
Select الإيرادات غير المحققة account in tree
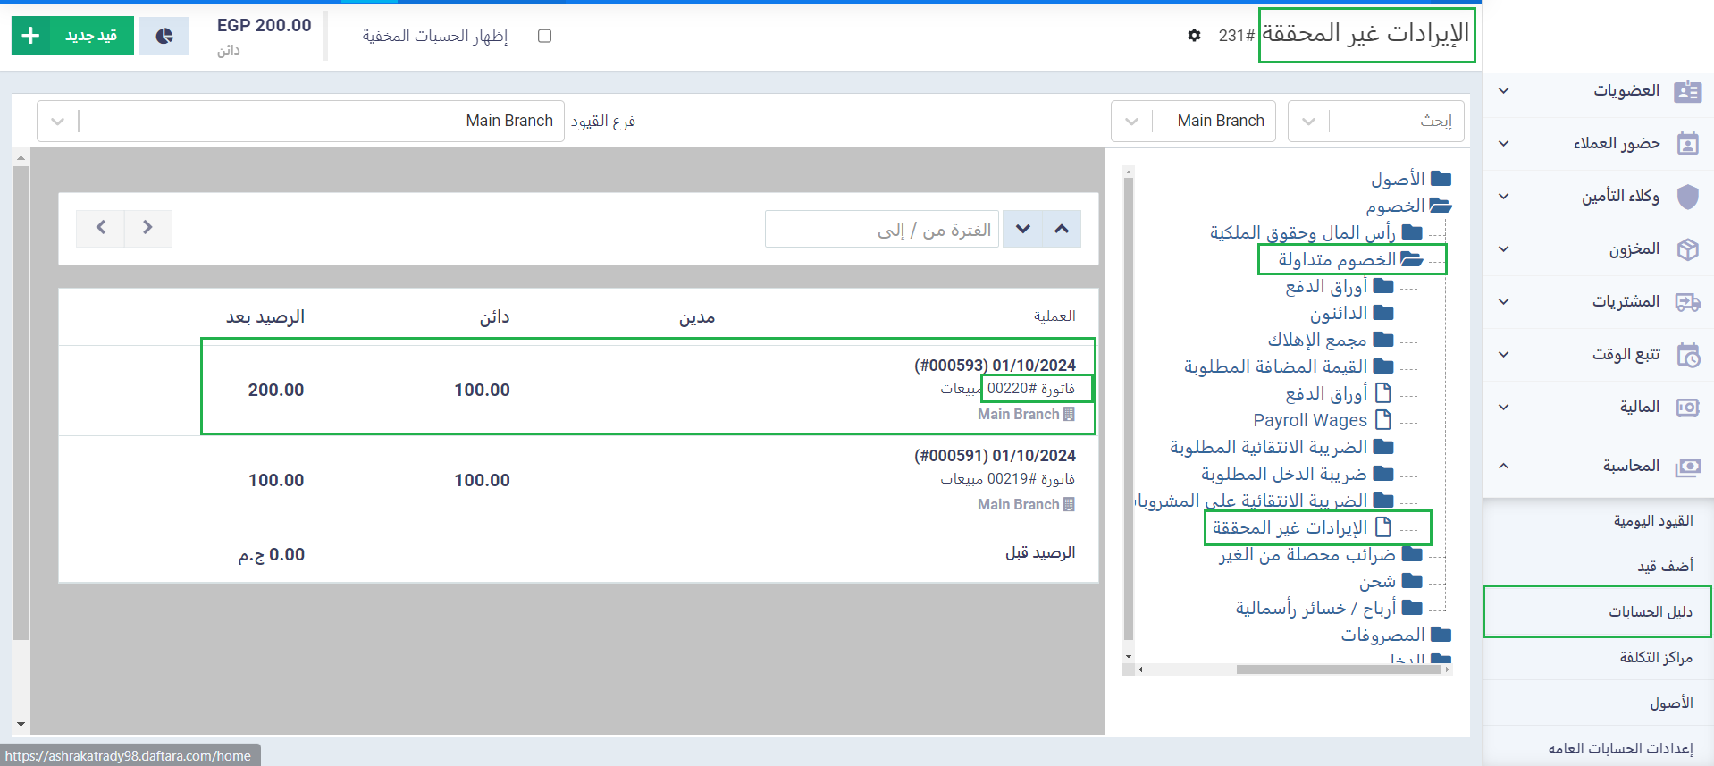click(x=1290, y=527)
